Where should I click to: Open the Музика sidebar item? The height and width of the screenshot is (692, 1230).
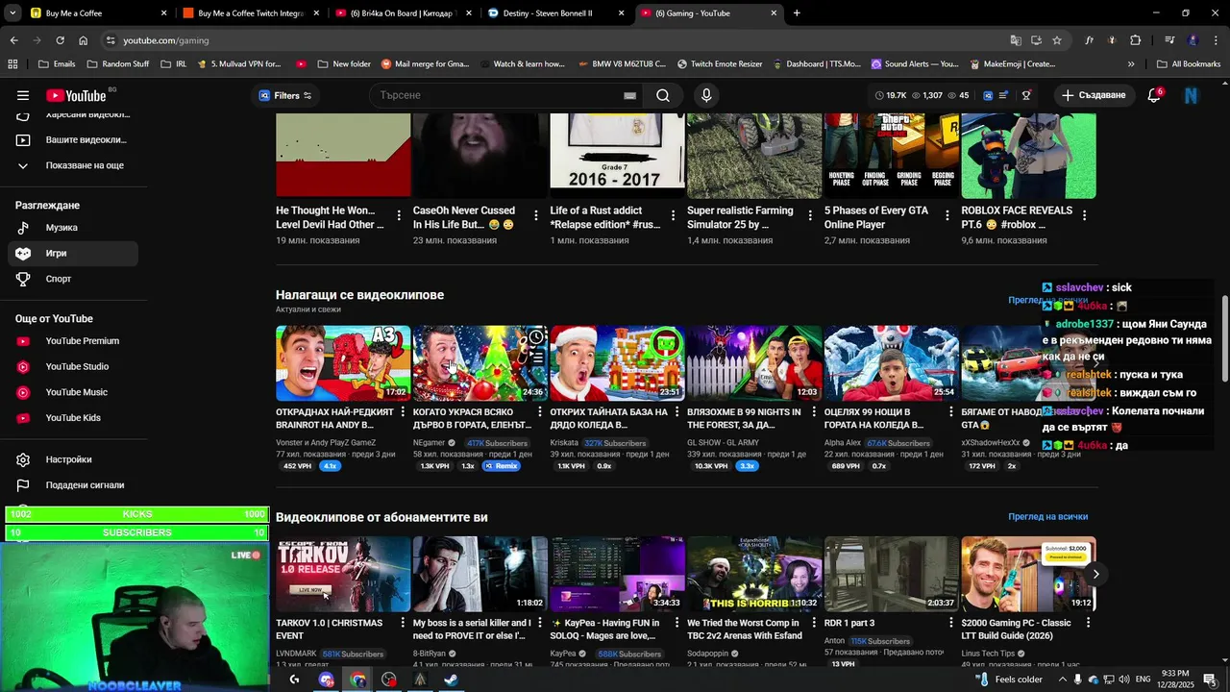73,228
